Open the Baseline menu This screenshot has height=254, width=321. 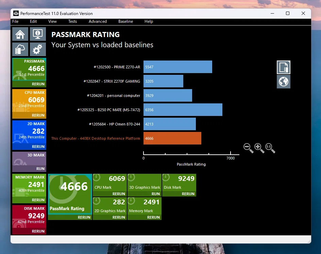tap(126, 21)
